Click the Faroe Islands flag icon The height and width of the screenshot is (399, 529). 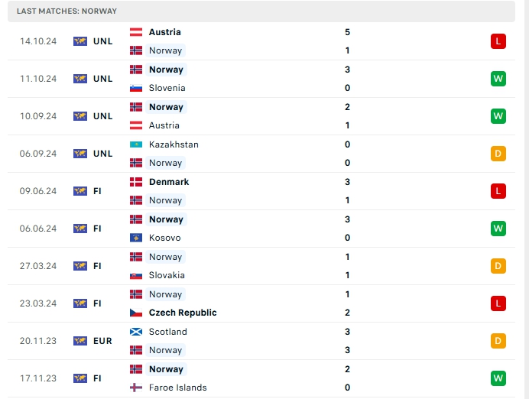[136, 388]
